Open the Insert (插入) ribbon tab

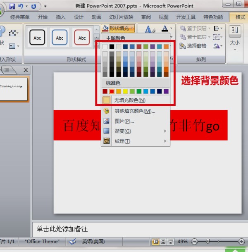coord(61,17)
